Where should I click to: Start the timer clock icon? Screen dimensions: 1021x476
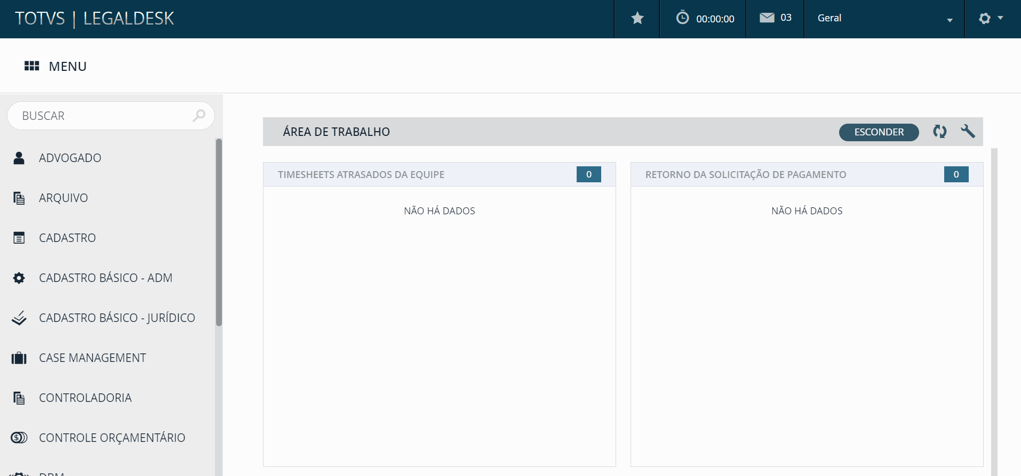[x=682, y=18]
